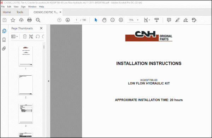Expand thumbnail options menu dropdown
Viewport: 212px width, 138px height.
click(14, 36)
